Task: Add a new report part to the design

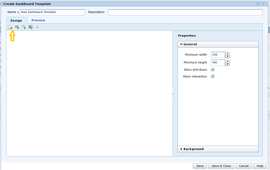Action: pyautogui.click(x=10, y=27)
